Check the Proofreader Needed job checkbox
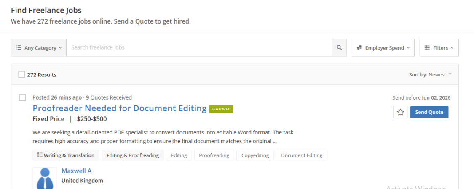474x189 pixels. [22, 98]
